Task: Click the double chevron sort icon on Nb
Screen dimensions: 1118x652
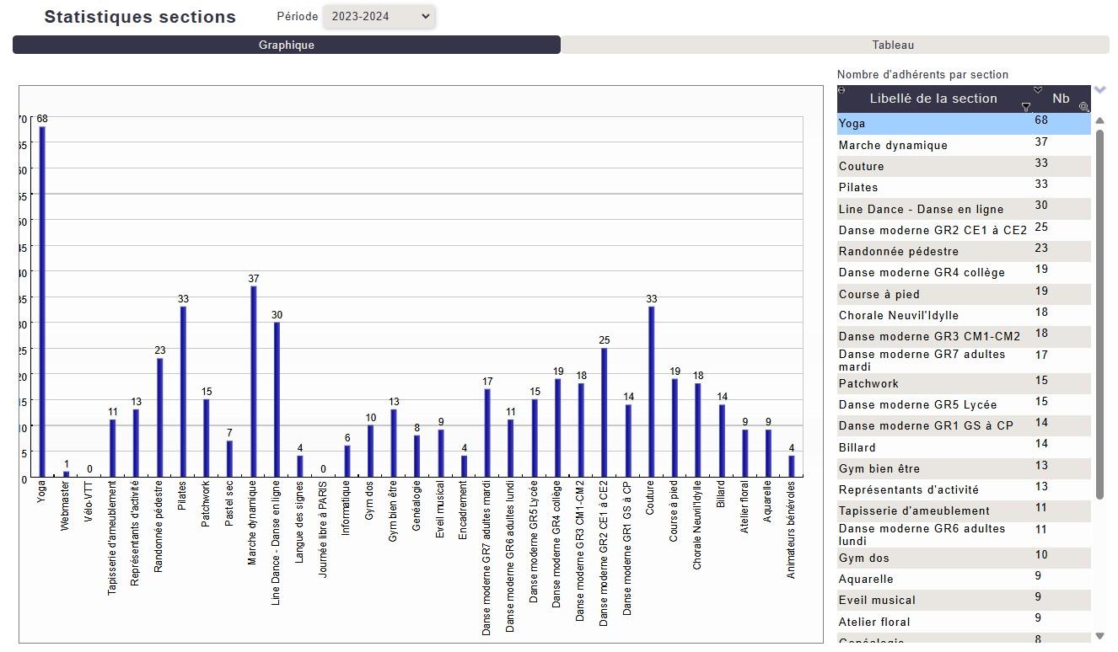Action: click(1038, 90)
